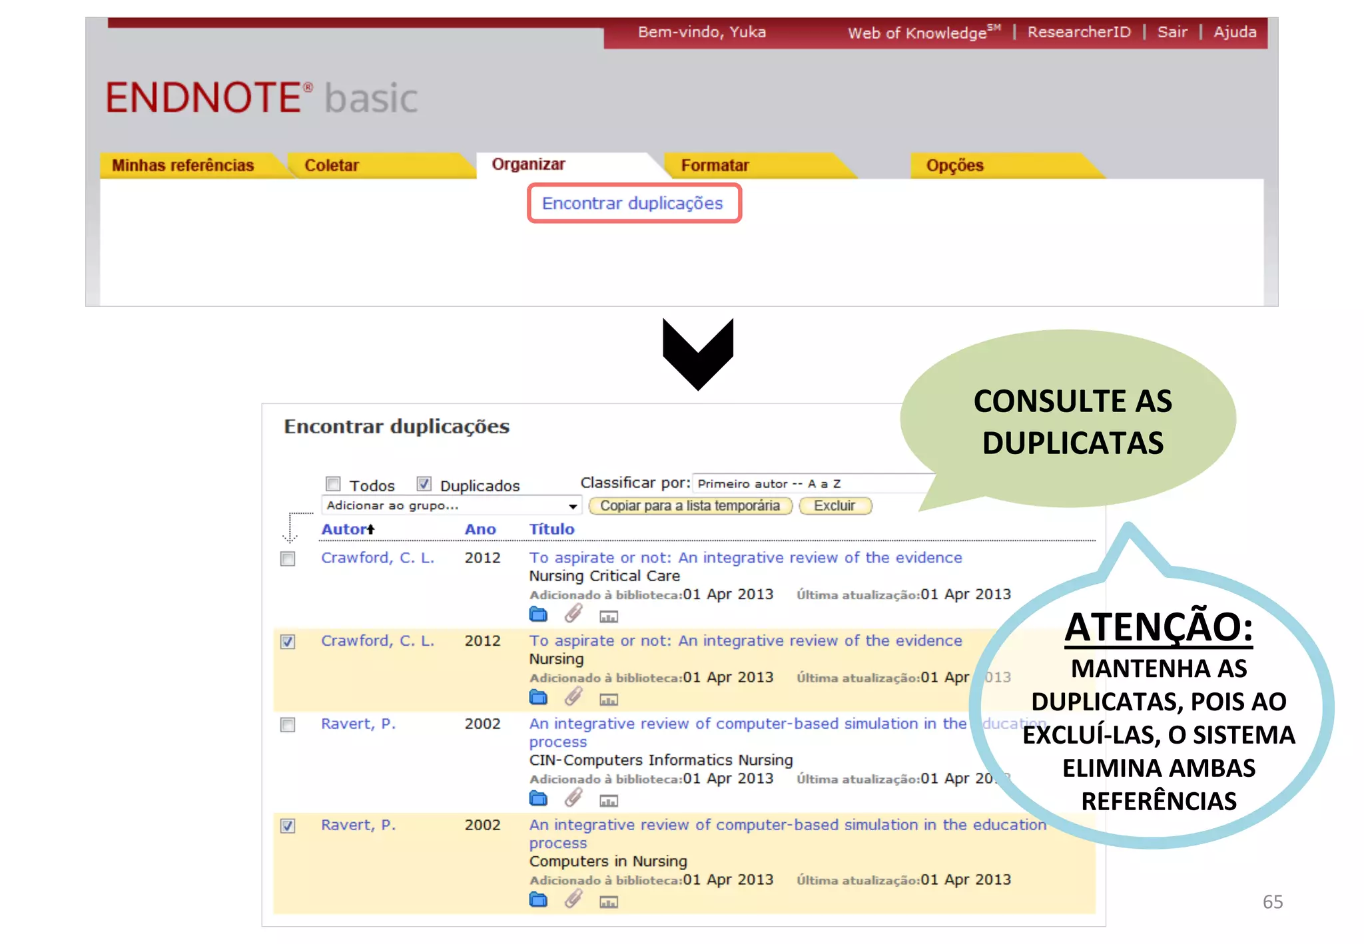Image resolution: width=1364 pixels, height=944 pixels.
Task: Open folder icon for Ravert CIN-Computers Informatics entry
Action: coord(538,799)
